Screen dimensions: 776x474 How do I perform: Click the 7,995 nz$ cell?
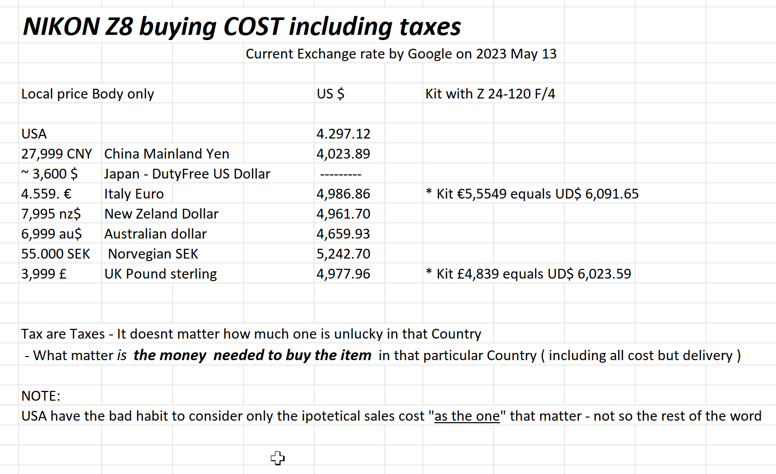(51, 214)
